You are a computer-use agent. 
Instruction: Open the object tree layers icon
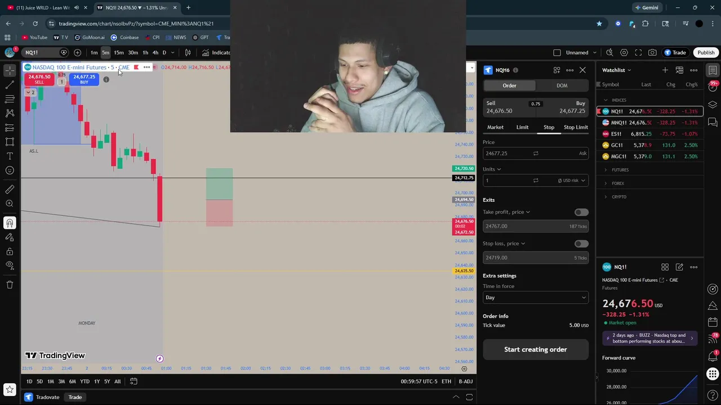tap(713, 105)
